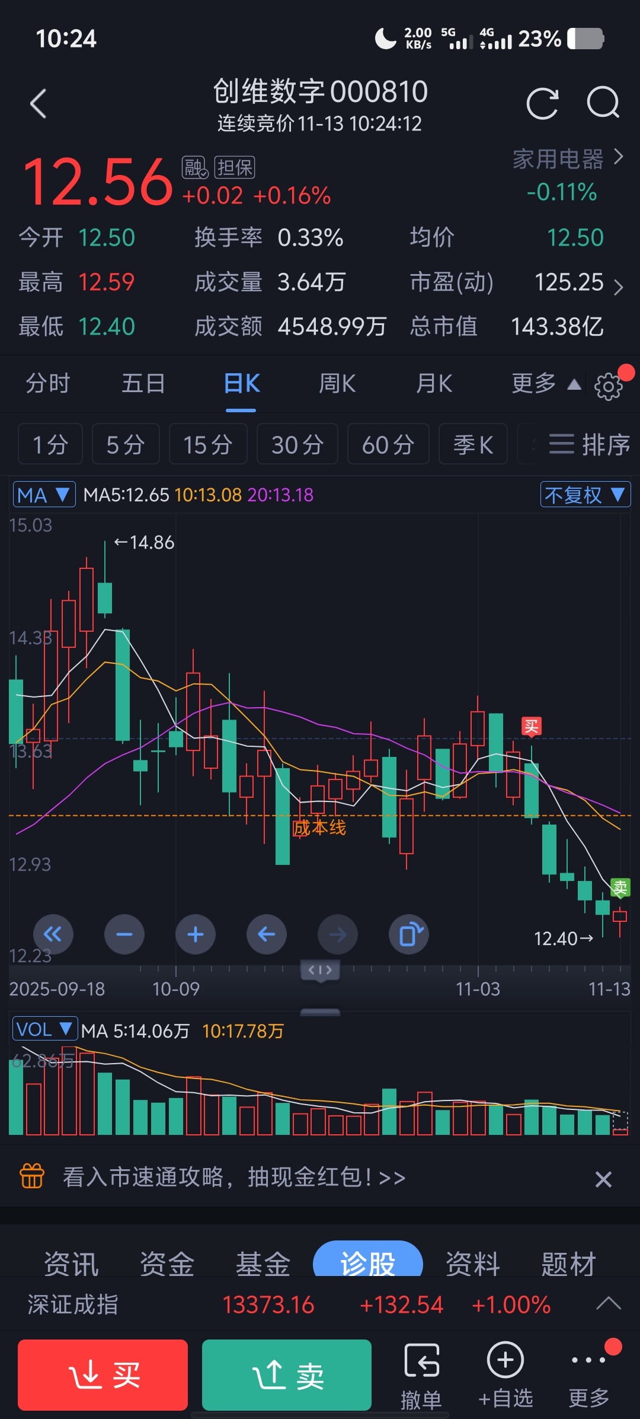Switch to 周K tab
The height and width of the screenshot is (1419, 640).
pos(337,384)
